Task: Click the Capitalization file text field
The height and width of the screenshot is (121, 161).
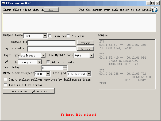Action: tap(52, 49)
